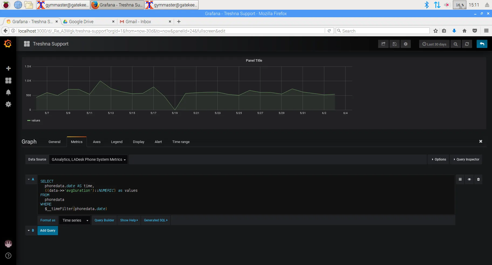Click the blue Back to dashboard arrow

click(x=482, y=44)
